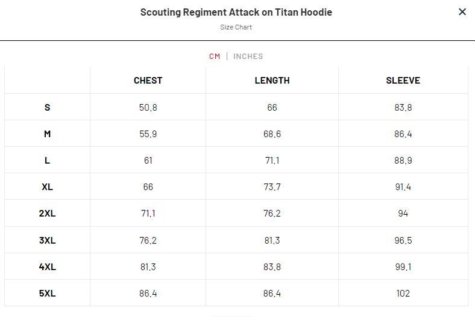Select the XL size row label
Screen dimensions: 475x317
(48, 187)
